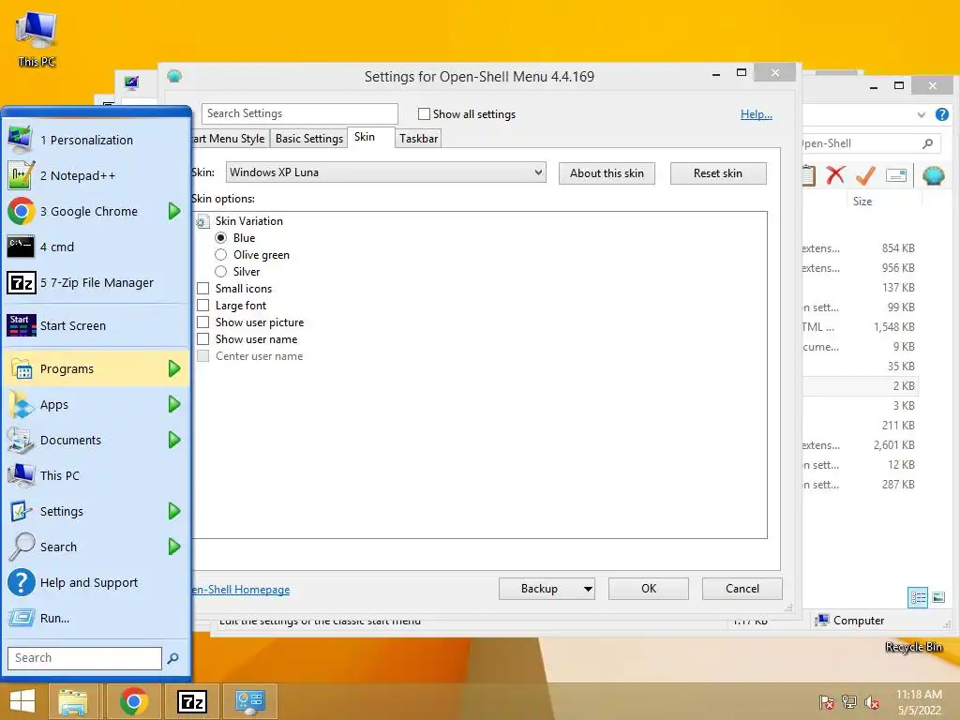Expand the Search submenu arrow
Screen dimensions: 960x720
(x=174, y=547)
